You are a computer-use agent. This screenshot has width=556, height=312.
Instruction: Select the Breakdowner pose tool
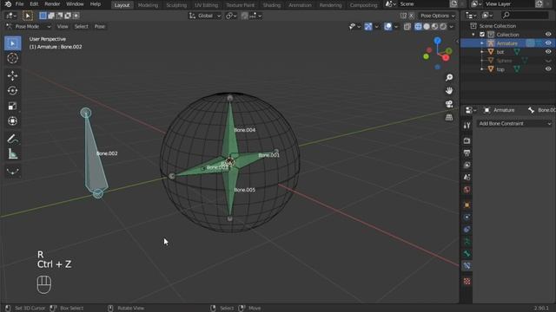point(13,172)
